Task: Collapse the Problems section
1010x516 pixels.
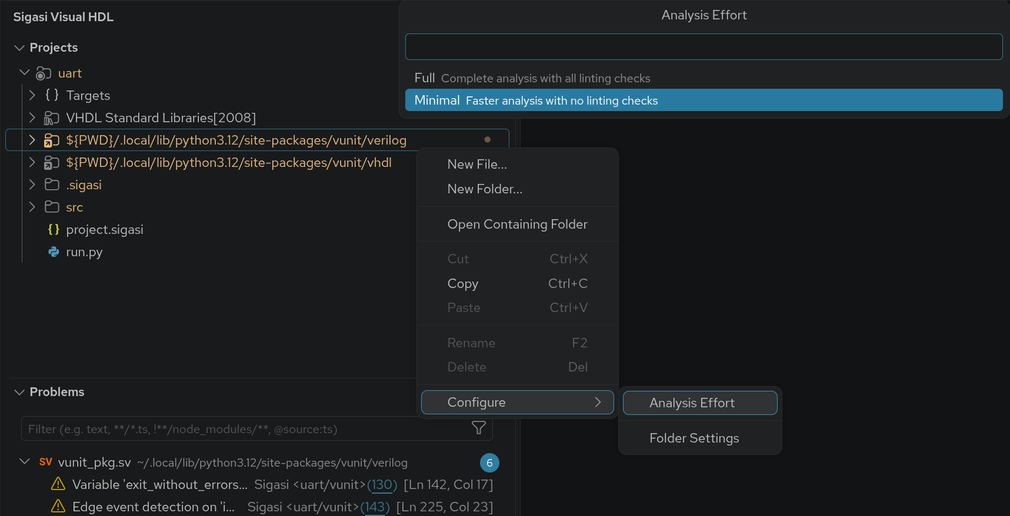Action: (x=19, y=392)
